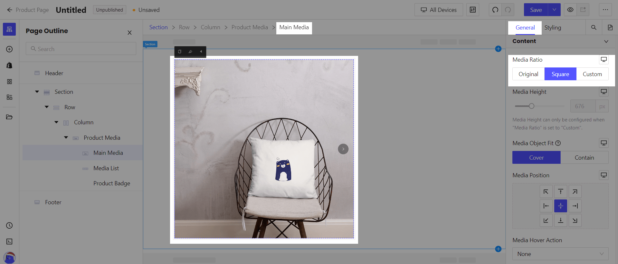
Task: Switch to the General tab
Action: [x=525, y=28]
